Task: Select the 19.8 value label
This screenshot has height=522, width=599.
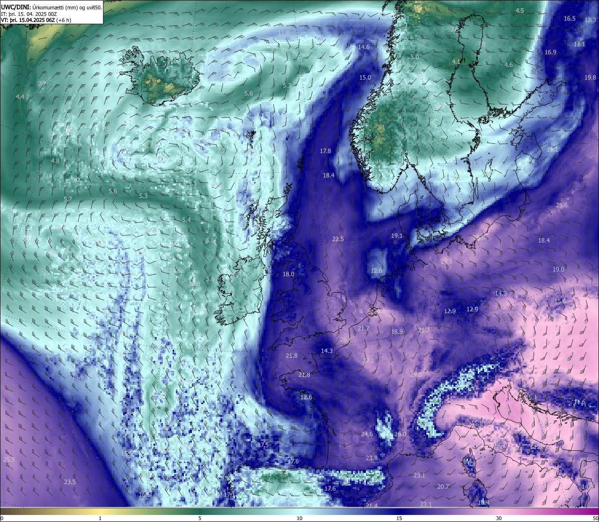Action: point(590,77)
